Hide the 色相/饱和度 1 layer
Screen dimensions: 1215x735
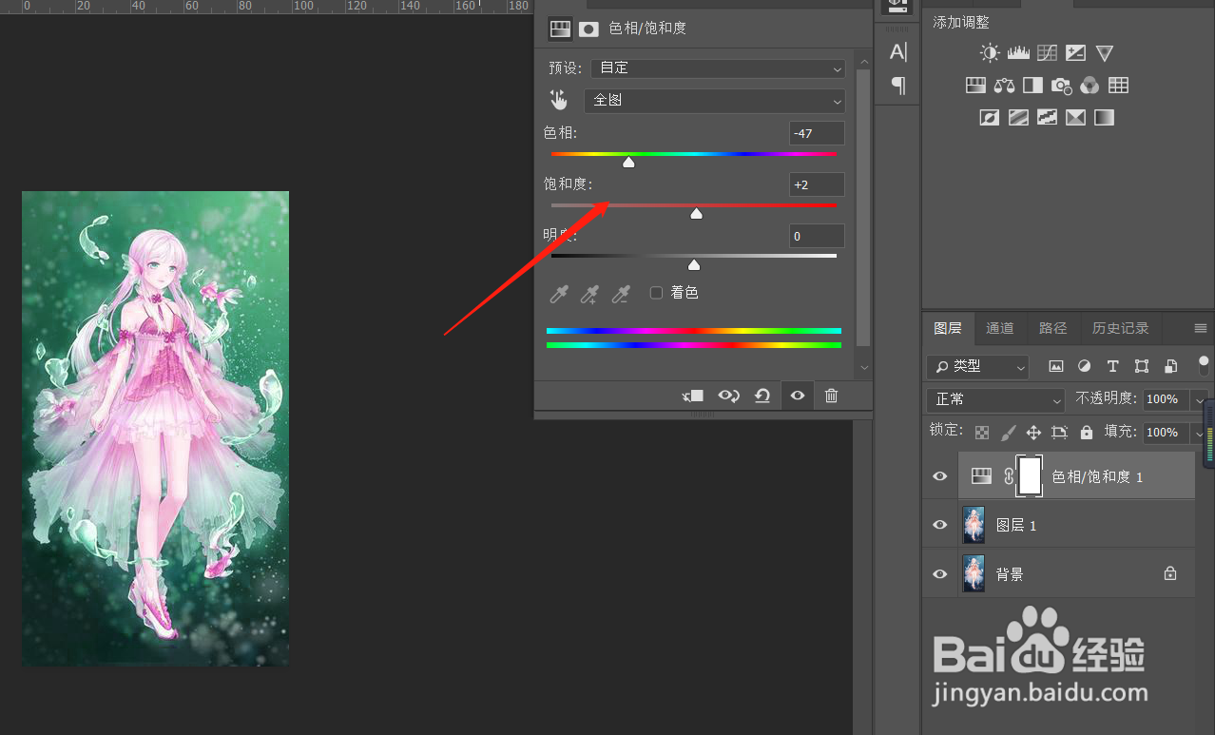pos(940,476)
